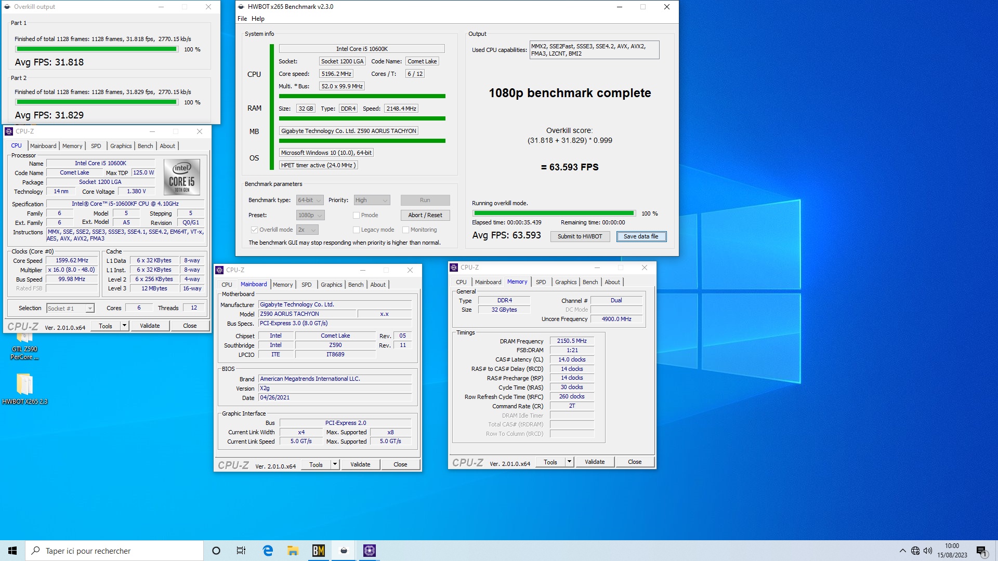The width and height of the screenshot is (998, 561).
Task: Click the Part 1 progress bar
Action: point(97,49)
